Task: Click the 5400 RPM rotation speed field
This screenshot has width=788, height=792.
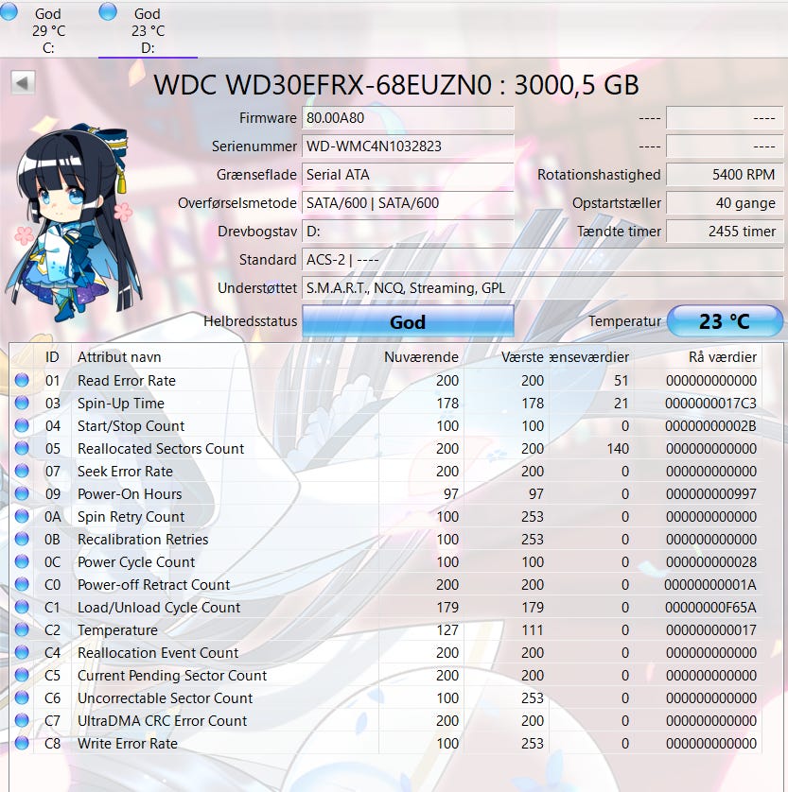Action: (725, 175)
